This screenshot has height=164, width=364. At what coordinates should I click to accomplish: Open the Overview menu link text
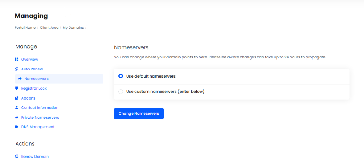(x=30, y=60)
